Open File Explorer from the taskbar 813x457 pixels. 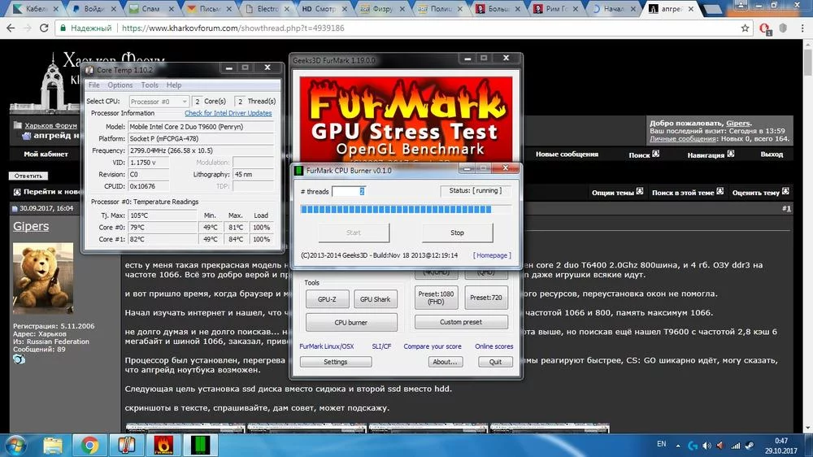coord(52,445)
